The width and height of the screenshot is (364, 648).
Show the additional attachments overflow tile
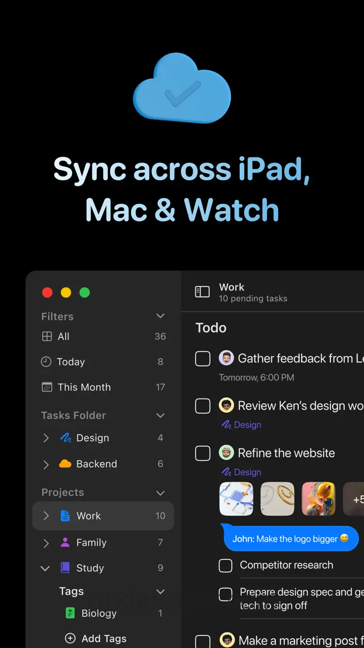click(354, 499)
